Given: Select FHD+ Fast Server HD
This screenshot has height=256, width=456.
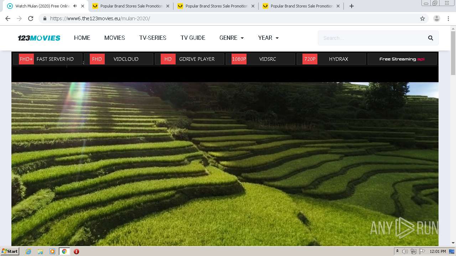Looking at the screenshot, I should click(48, 59).
